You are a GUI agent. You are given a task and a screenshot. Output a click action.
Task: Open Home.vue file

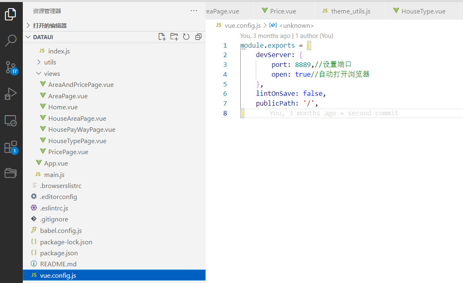(x=114, y=107)
